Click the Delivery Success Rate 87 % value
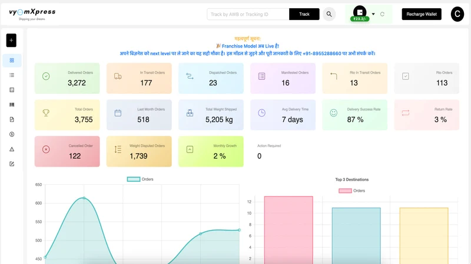The height and width of the screenshot is (264, 471). coord(355,120)
